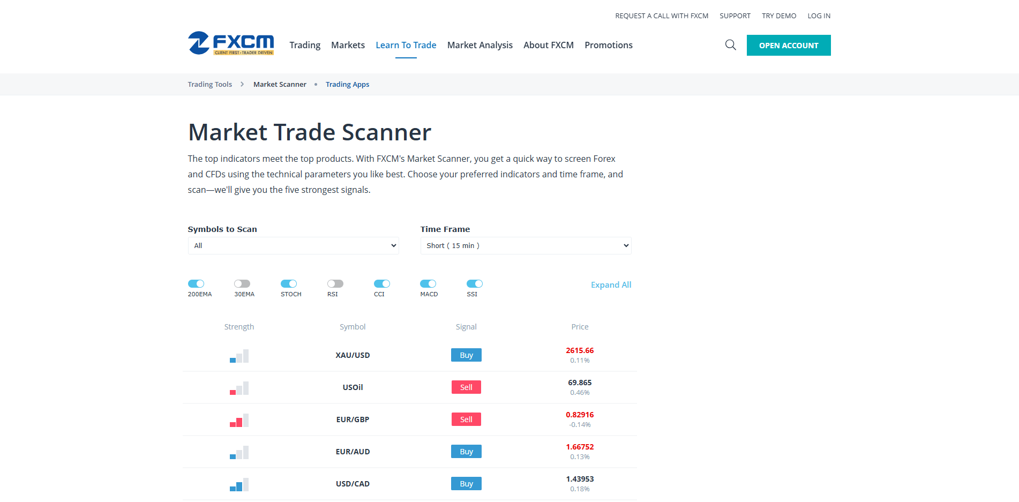Click EUR/GBP strength bars icon
The height and width of the screenshot is (502, 1019).
[239, 420]
